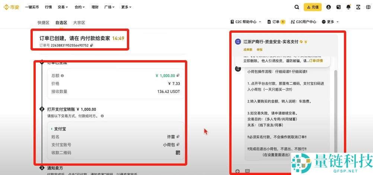Open merchant name 江浙沪商行-资金安全-实名支付

tap(271, 42)
